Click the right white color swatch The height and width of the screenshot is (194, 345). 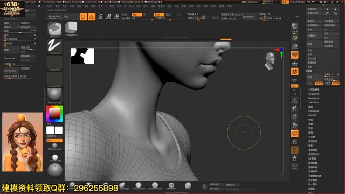(59, 130)
